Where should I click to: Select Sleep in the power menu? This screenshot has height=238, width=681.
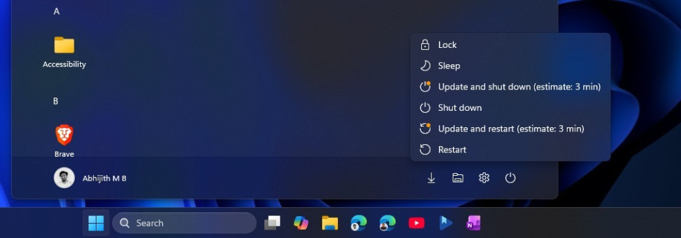[510, 66]
